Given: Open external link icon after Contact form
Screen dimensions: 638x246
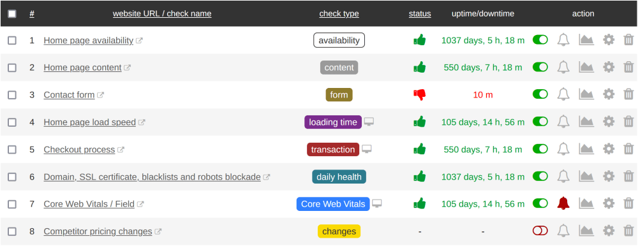Looking at the screenshot, I should [101, 95].
